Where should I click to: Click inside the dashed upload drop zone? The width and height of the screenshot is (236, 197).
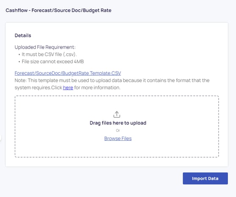(x=117, y=126)
